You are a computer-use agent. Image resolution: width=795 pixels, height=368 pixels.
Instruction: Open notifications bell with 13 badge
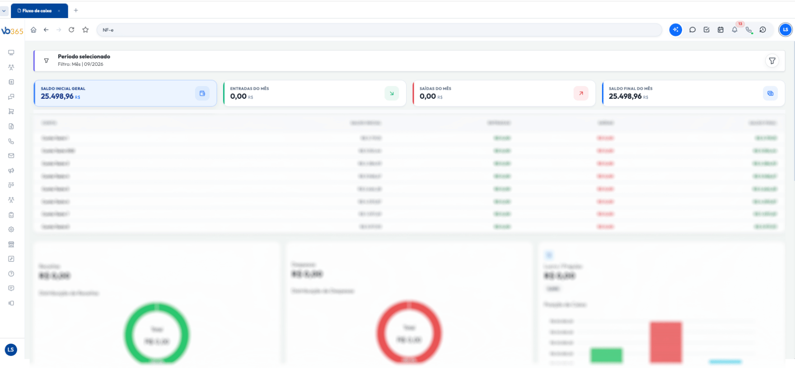[x=735, y=30]
